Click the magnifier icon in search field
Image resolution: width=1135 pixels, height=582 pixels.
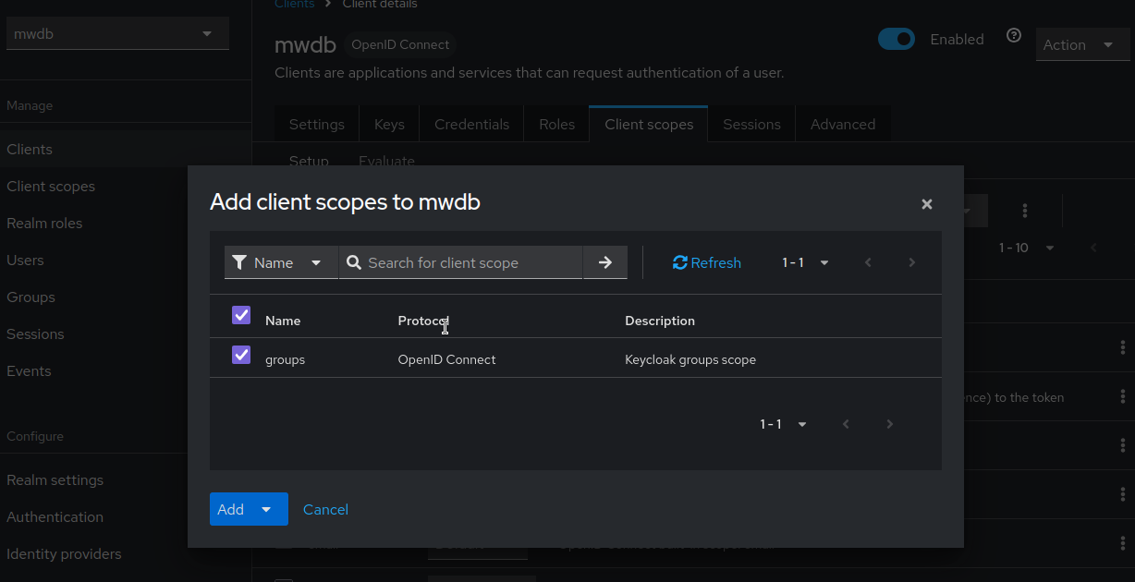[353, 262]
